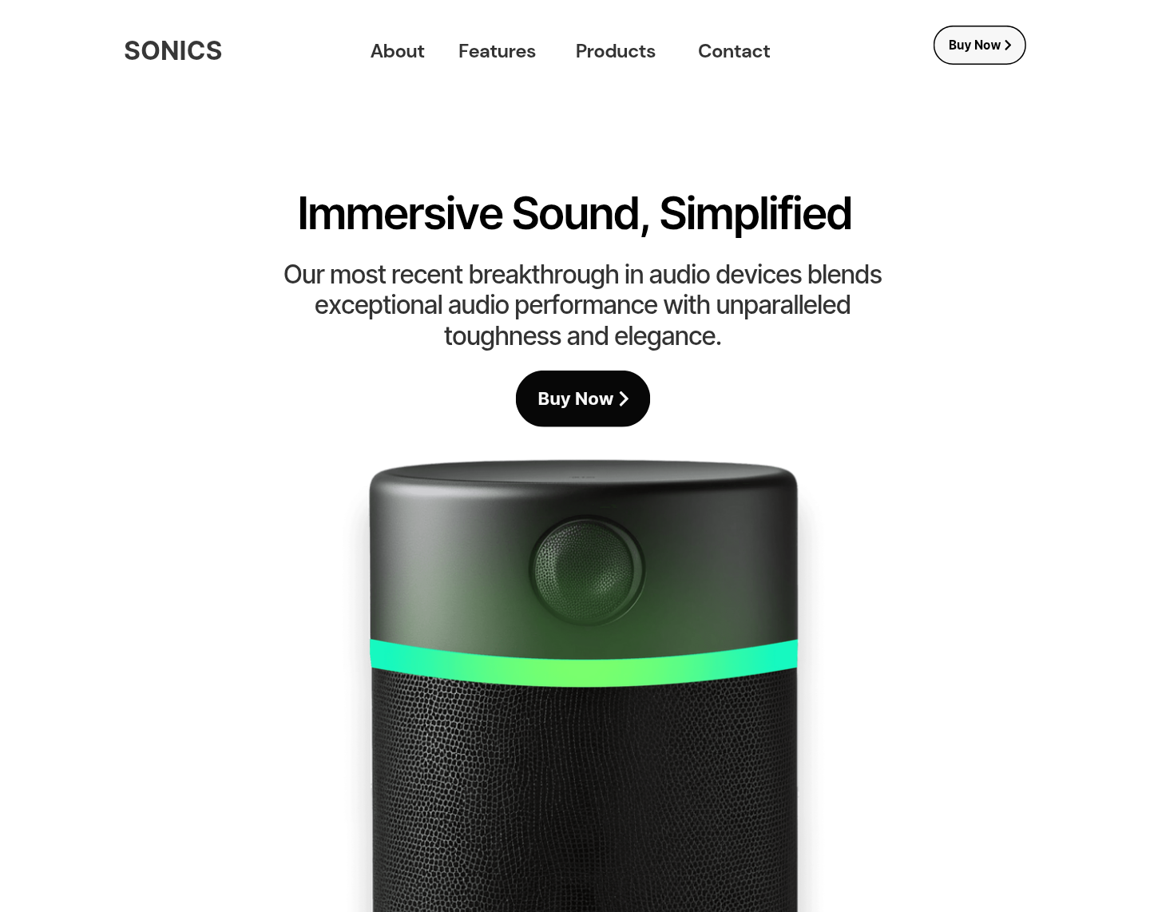The height and width of the screenshot is (912, 1150).
Task: Click the chevron icon in black Buy Now button
Action: tap(624, 399)
